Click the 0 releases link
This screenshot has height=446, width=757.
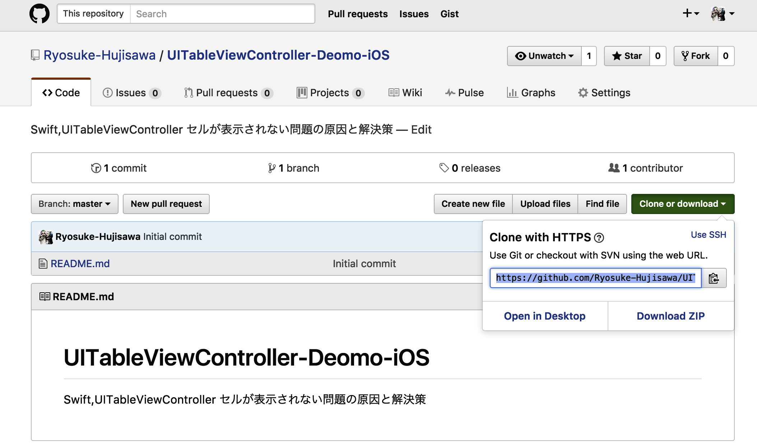coord(470,168)
